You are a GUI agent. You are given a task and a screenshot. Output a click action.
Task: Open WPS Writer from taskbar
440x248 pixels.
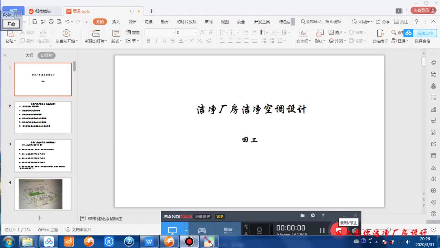click(x=149, y=242)
